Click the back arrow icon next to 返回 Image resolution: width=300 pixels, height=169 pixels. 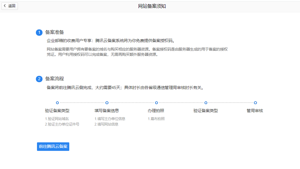click(x=4, y=6)
